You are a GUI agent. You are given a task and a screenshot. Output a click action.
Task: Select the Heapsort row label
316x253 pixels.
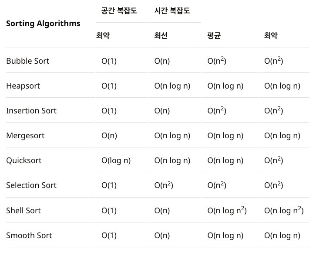[23, 86]
